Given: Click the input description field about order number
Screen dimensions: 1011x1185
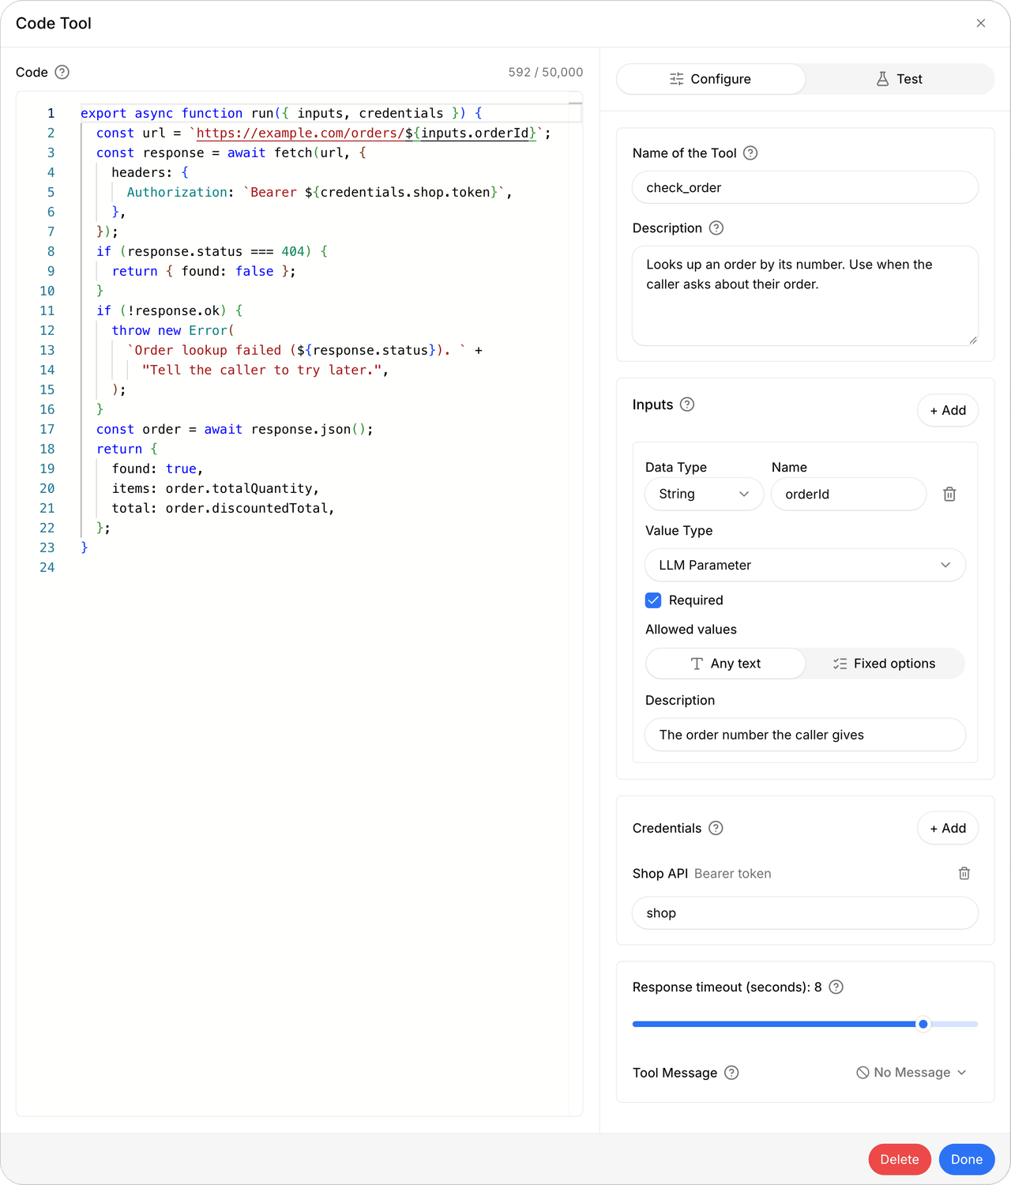Looking at the screenshot, I should 806,735.
